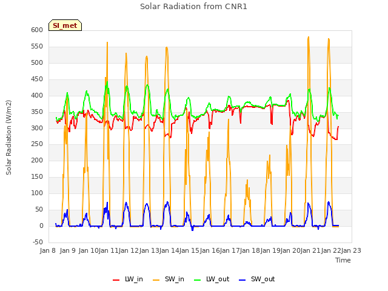The image size is (388, 291).
Task: Click the 50 y-axis tick label
Action: [x=39, y=209]
